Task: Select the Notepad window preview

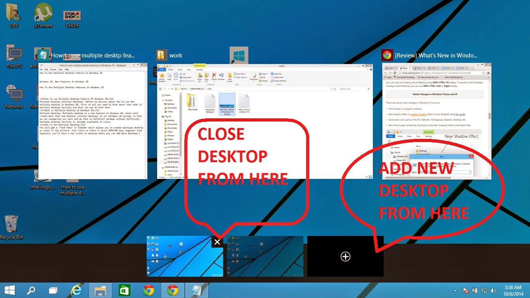Action: click(x=93, y=121)
